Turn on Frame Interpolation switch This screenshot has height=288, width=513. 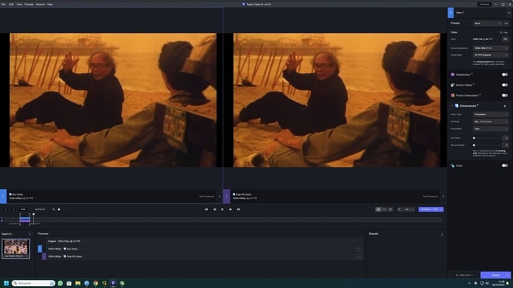coord(505,95)
